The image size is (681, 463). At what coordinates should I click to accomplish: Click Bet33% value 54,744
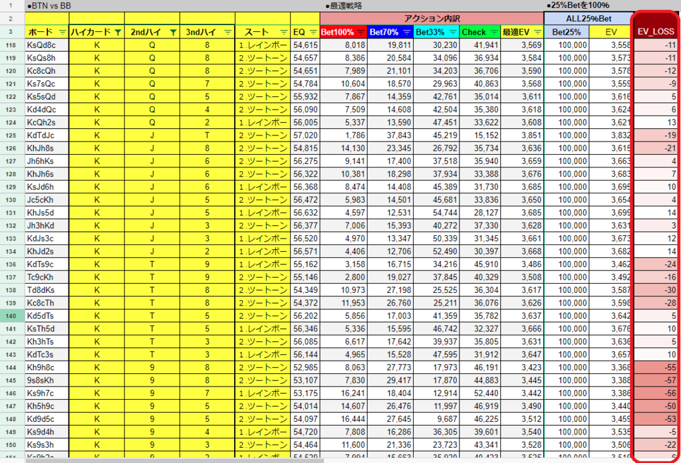436,213
